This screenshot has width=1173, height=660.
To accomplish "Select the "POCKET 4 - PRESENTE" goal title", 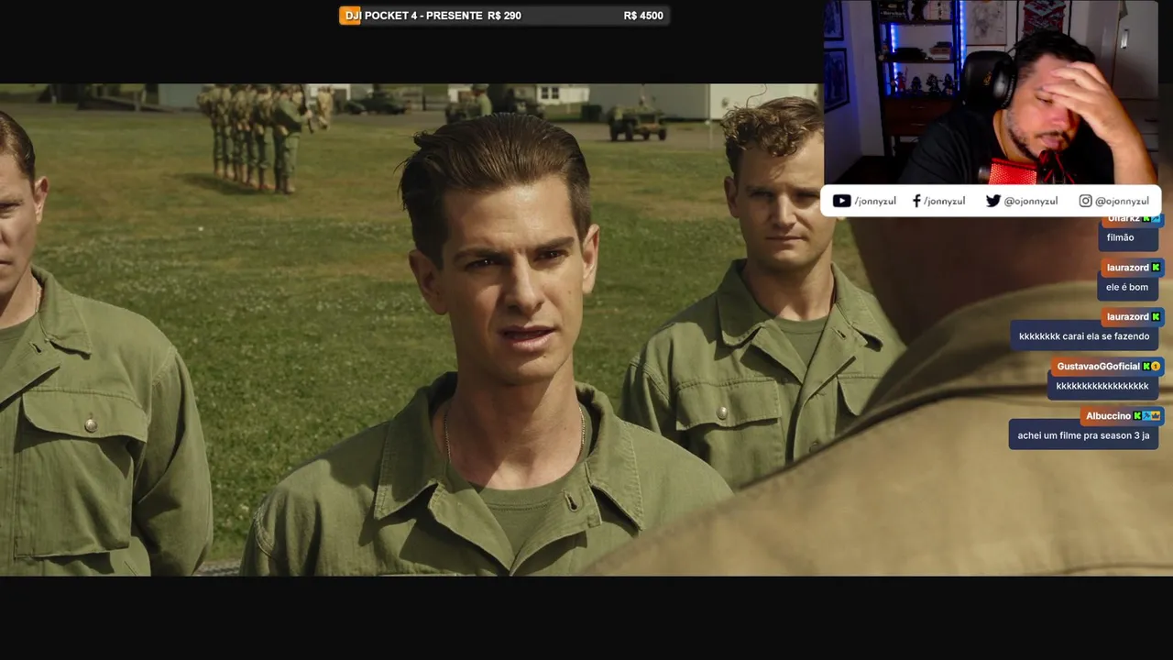I will click(x=423, y=16).
